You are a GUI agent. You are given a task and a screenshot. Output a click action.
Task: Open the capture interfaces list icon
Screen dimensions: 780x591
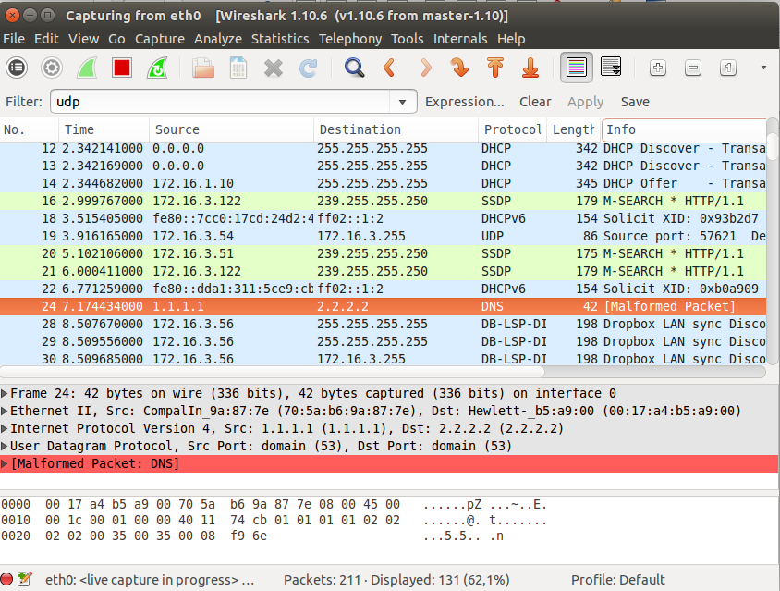pos(18,68)
